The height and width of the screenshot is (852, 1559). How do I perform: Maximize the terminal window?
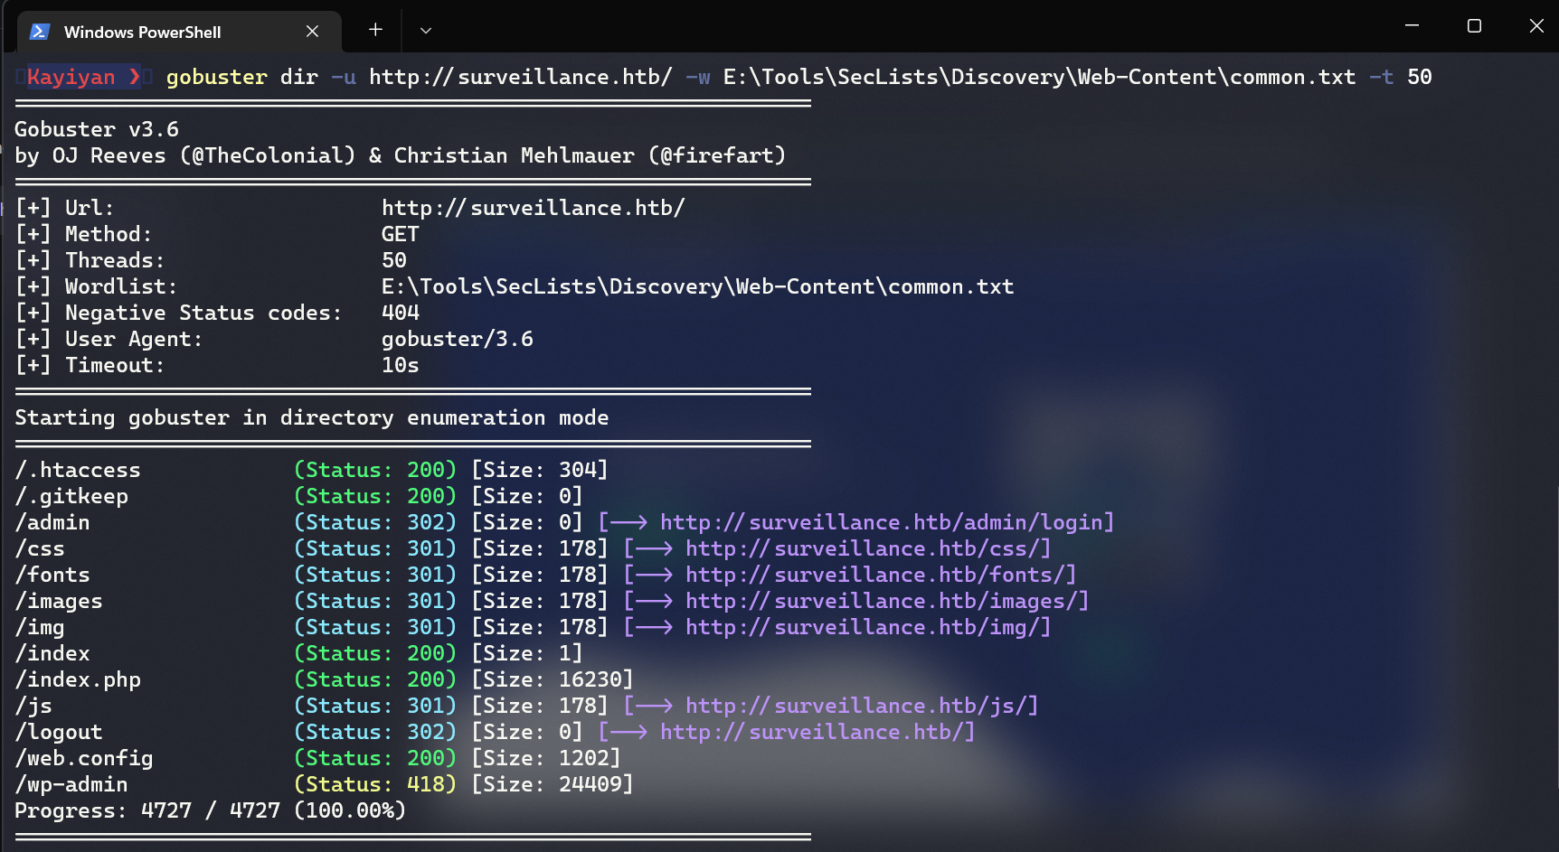point(1474,26)
